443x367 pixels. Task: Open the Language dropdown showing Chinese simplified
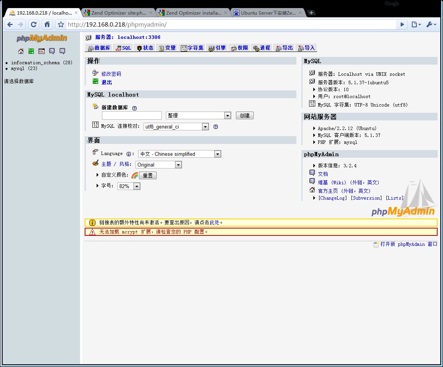point(179,154)
